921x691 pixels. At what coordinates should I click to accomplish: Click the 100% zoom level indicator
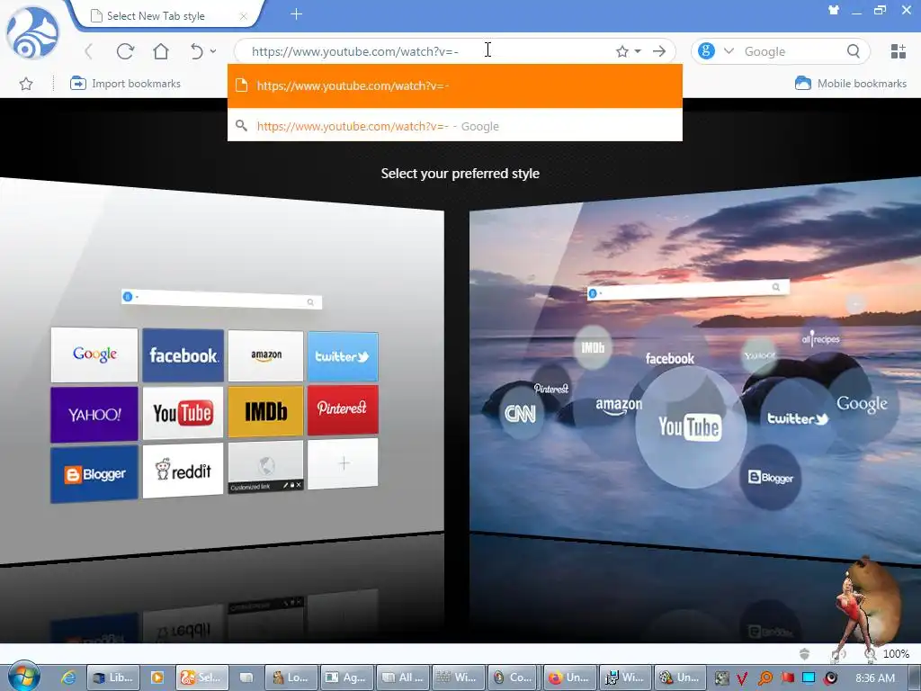(896, 654)
